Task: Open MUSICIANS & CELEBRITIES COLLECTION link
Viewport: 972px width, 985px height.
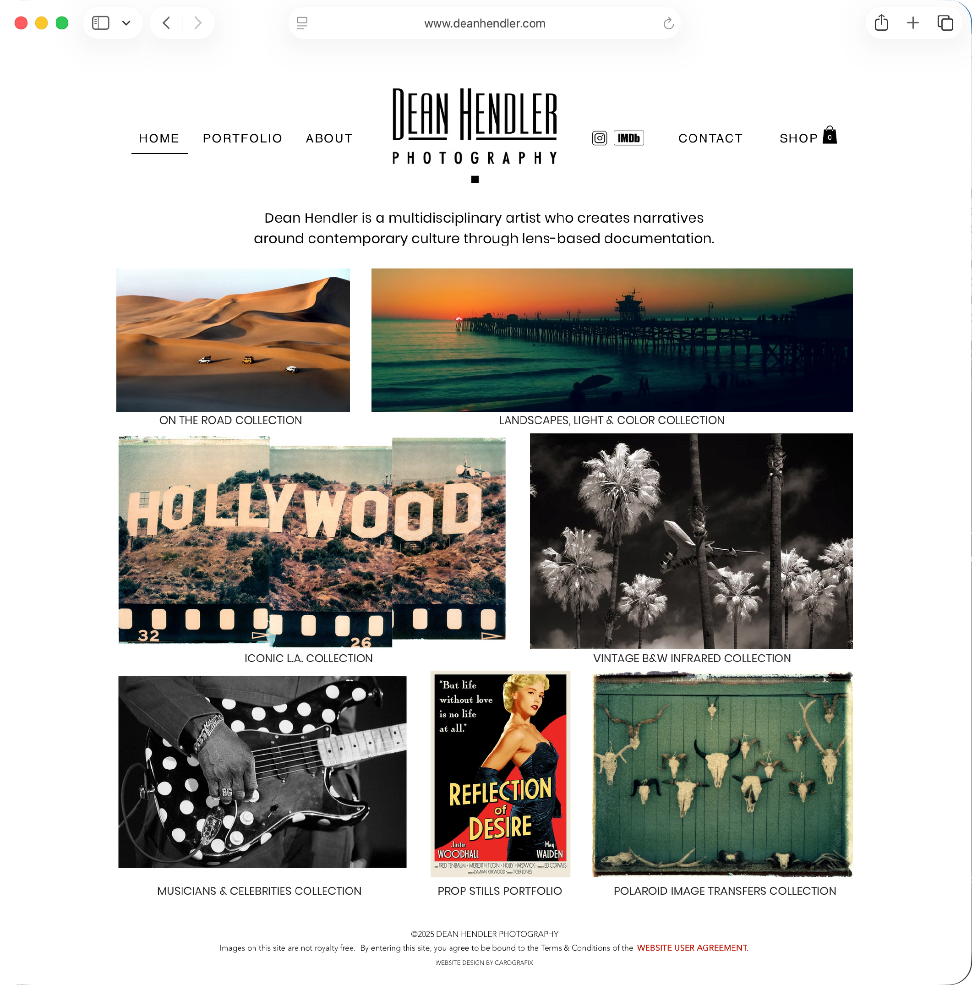Action: (259, 891)
